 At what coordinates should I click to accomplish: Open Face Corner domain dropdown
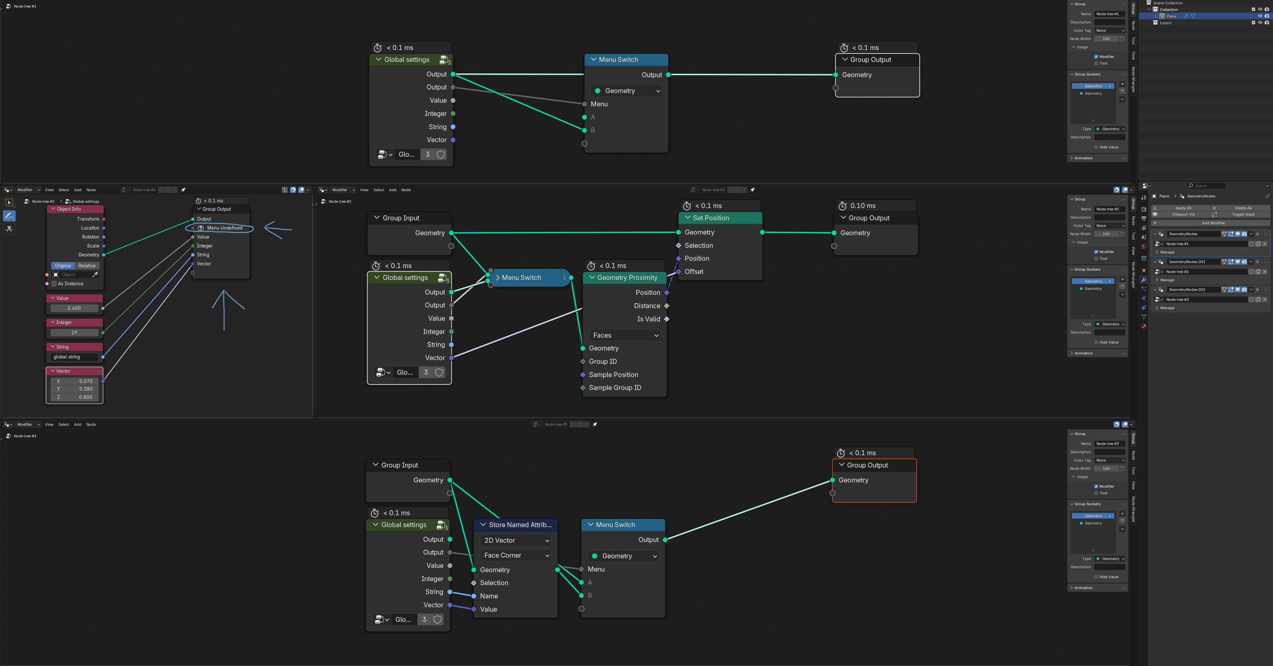(516, 555)
